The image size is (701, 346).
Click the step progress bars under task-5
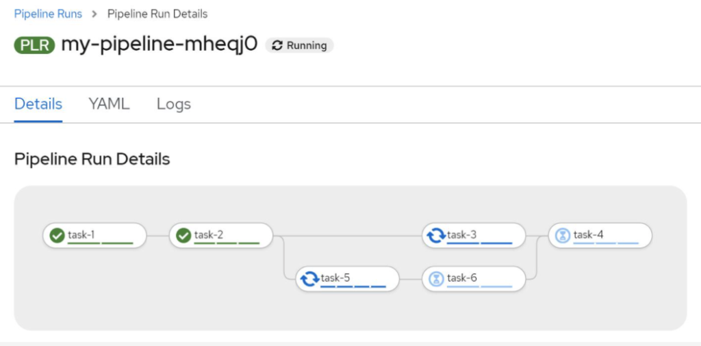353,287
